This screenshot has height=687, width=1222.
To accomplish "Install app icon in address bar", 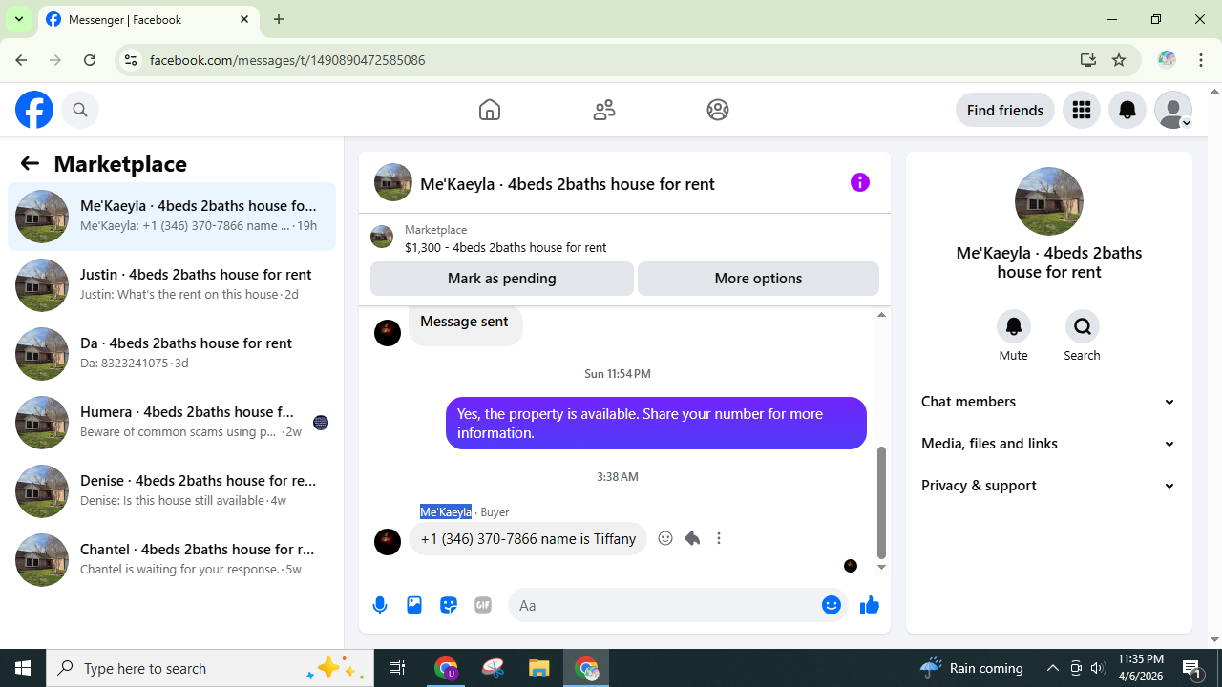I will (x=1087, y=60).
